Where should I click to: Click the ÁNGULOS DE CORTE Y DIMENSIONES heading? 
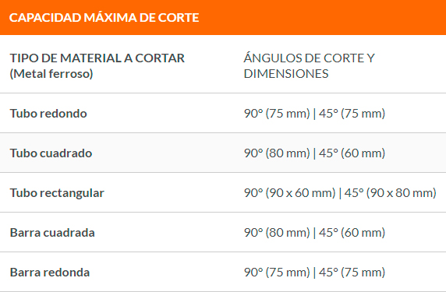tap(310, 66)
